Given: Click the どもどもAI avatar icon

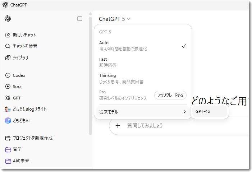Looking at the screenshot, I should pyautogui.click(x=8, y=120).
